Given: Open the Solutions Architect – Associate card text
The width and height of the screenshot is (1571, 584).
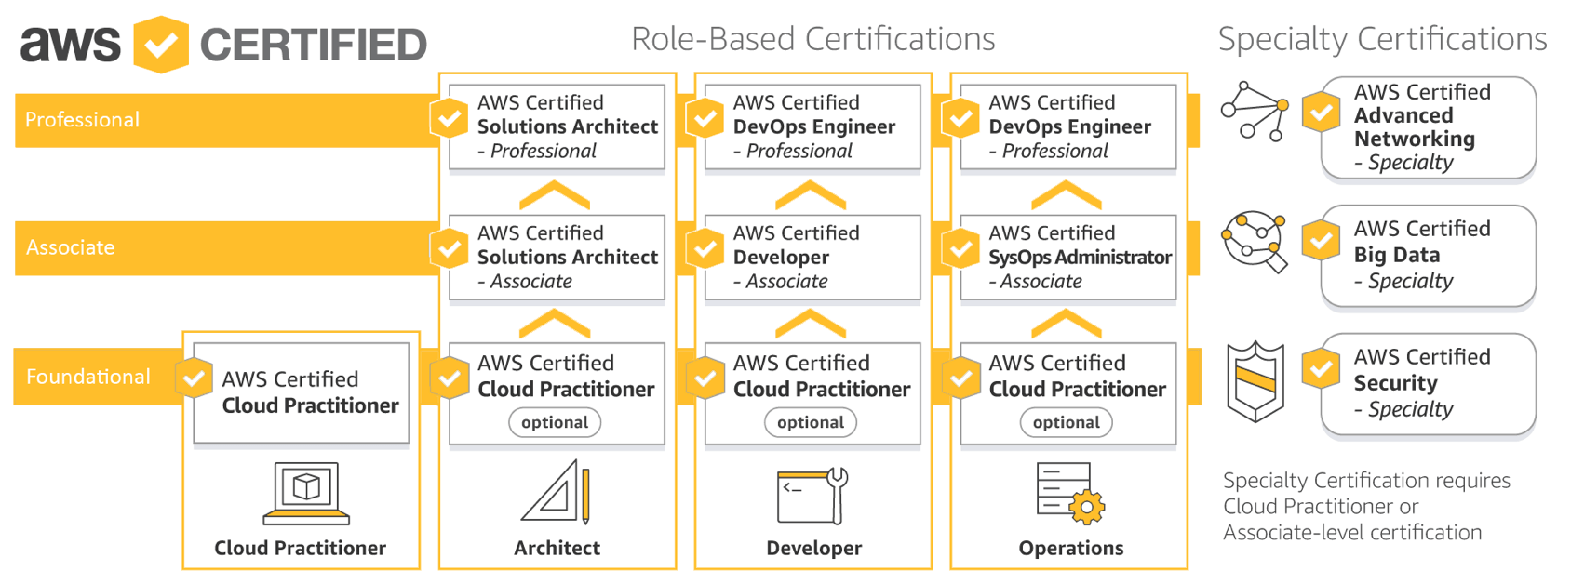Looking at the screenshot, I should 568,257.
